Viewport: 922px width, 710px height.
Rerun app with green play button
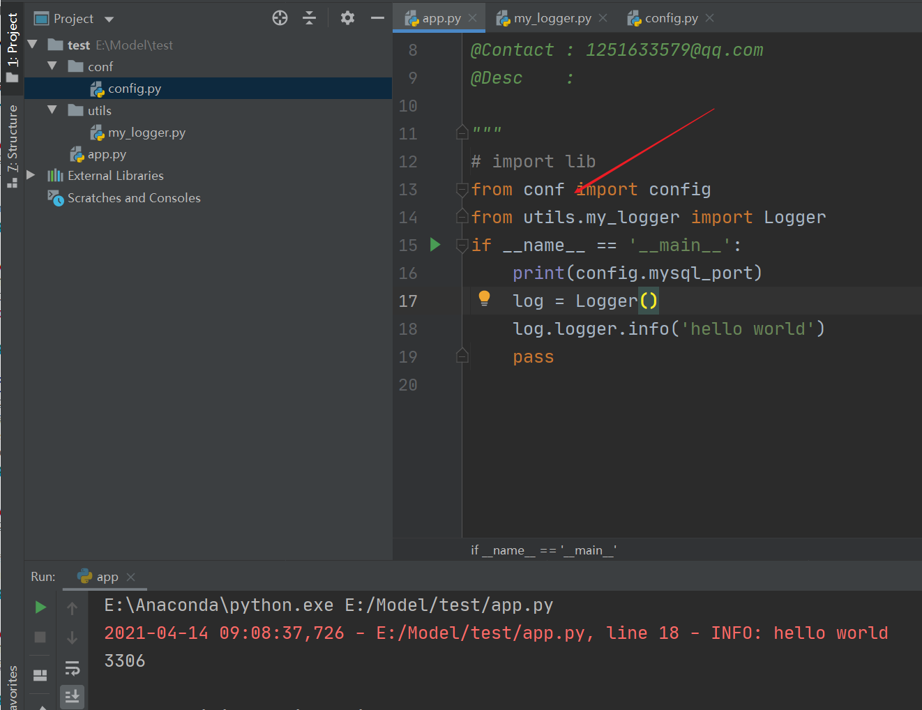tap(40, 607)
